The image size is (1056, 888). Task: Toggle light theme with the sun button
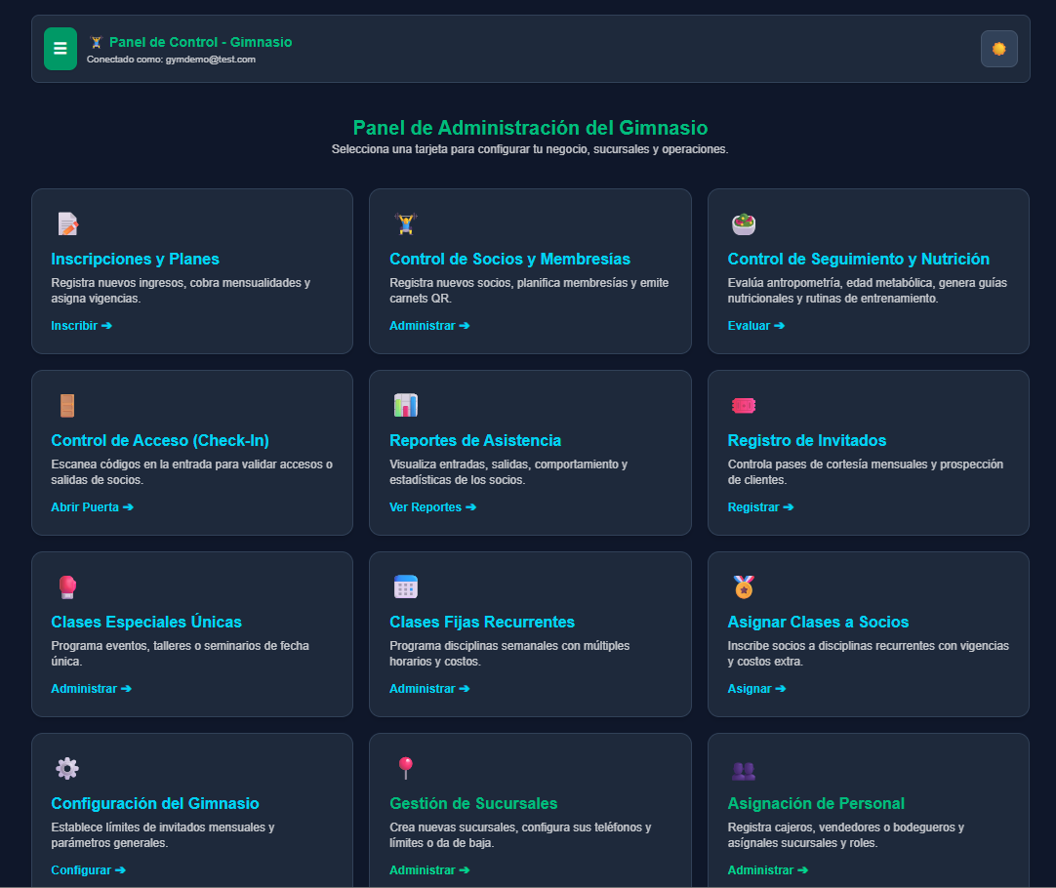(x=998, y=49)
